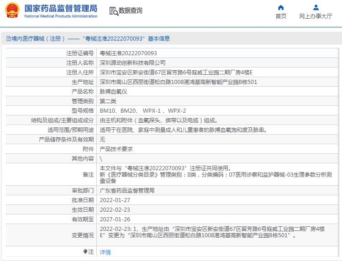Go to 首页 home page
Viewport: 342px width, 261px height.
pos(281,16)
